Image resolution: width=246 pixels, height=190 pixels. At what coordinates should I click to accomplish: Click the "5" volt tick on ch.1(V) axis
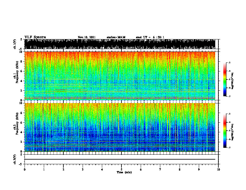coord(21,39)
